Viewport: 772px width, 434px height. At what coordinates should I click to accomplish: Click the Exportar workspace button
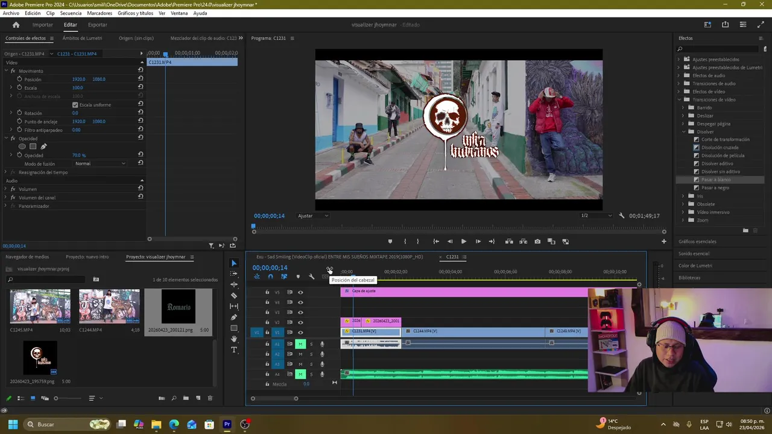coord(97,25)
